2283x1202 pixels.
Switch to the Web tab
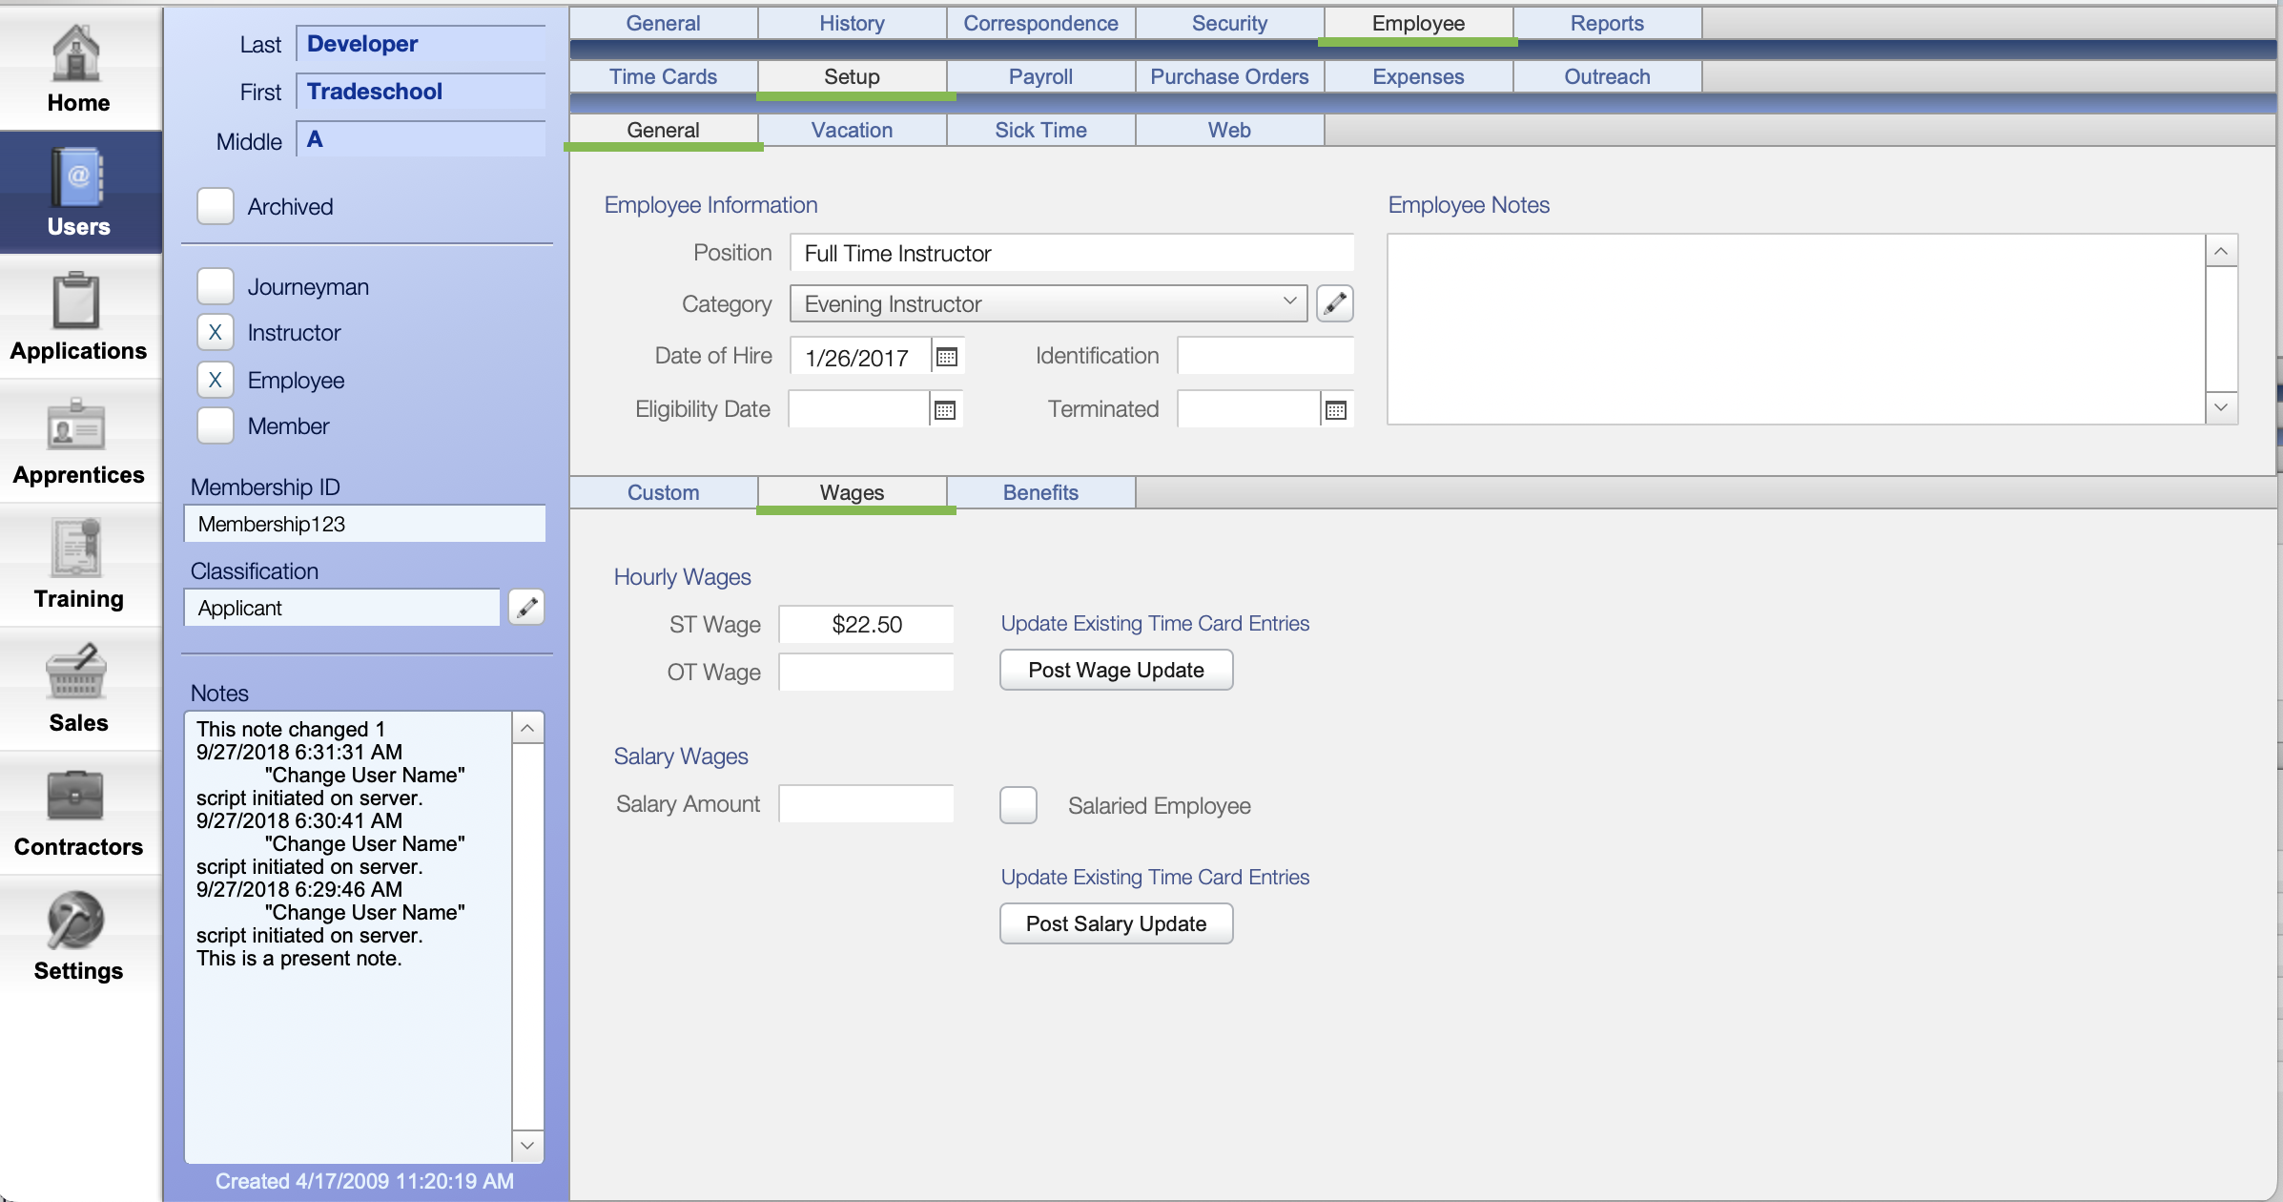pyautogui.click(x=1229, y=130)
